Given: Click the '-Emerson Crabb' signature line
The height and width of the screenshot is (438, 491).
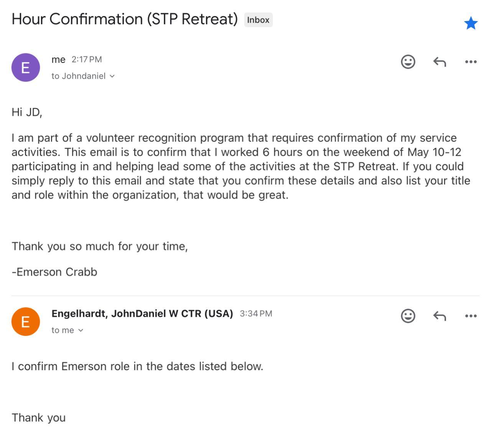Looking at the screenshot, I should pyautogui.click(x=54, y=272).
